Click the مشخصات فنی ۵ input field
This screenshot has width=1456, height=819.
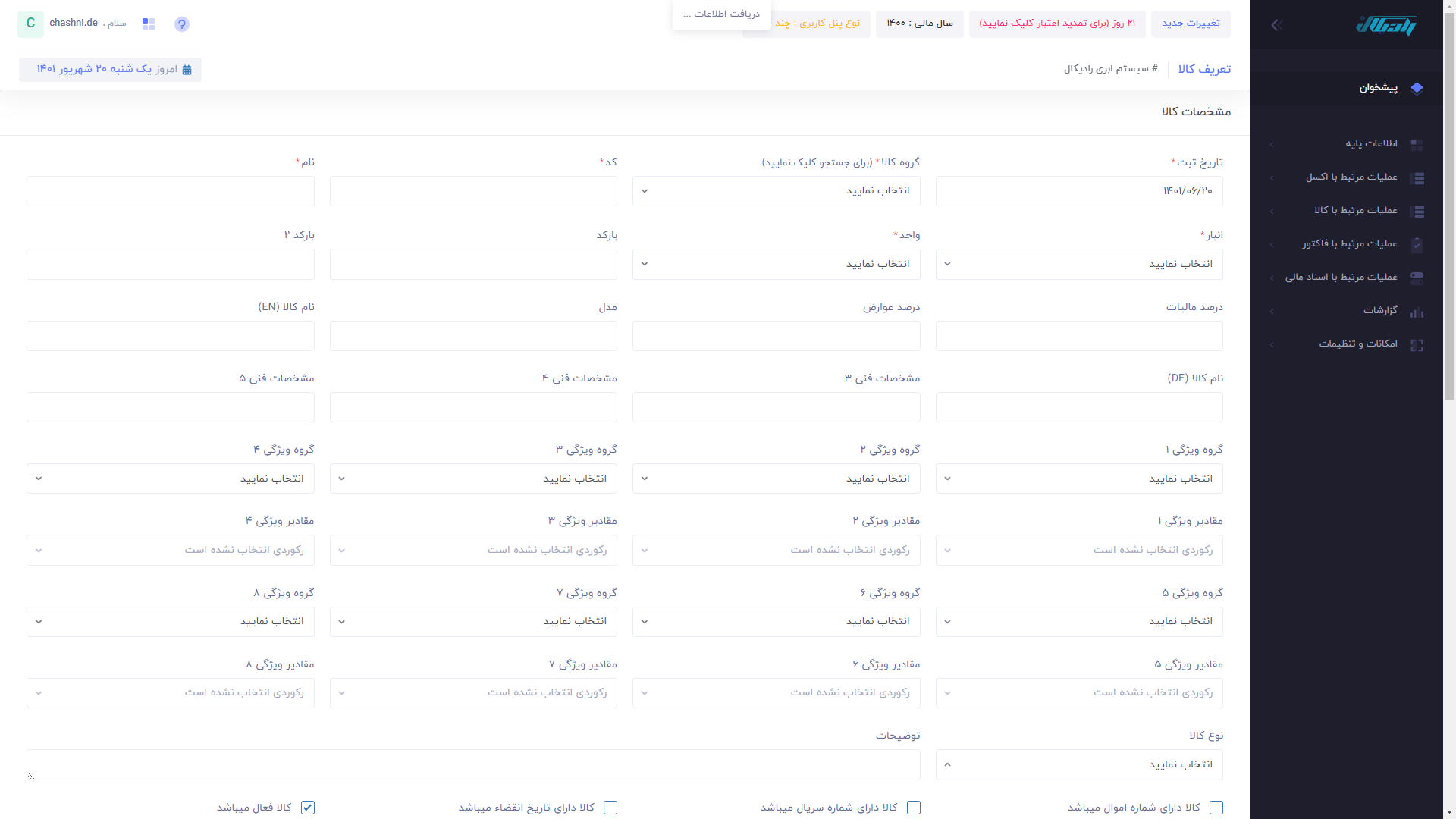pyautogui.click(x=171, y=407)
